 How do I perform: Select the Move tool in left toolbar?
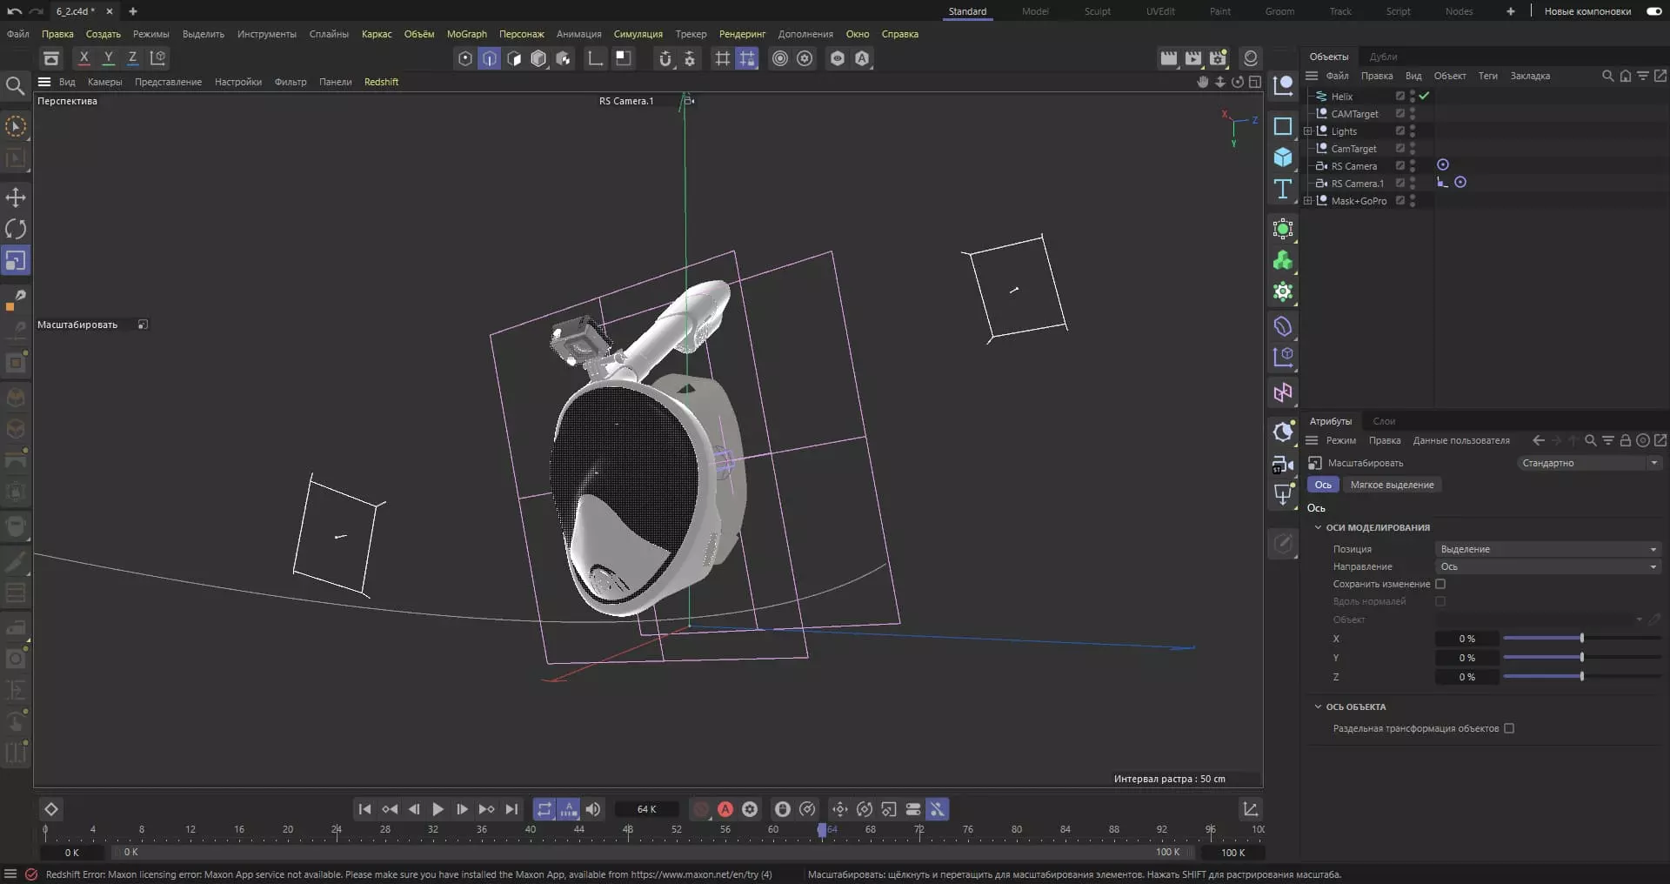coord(16,198)
